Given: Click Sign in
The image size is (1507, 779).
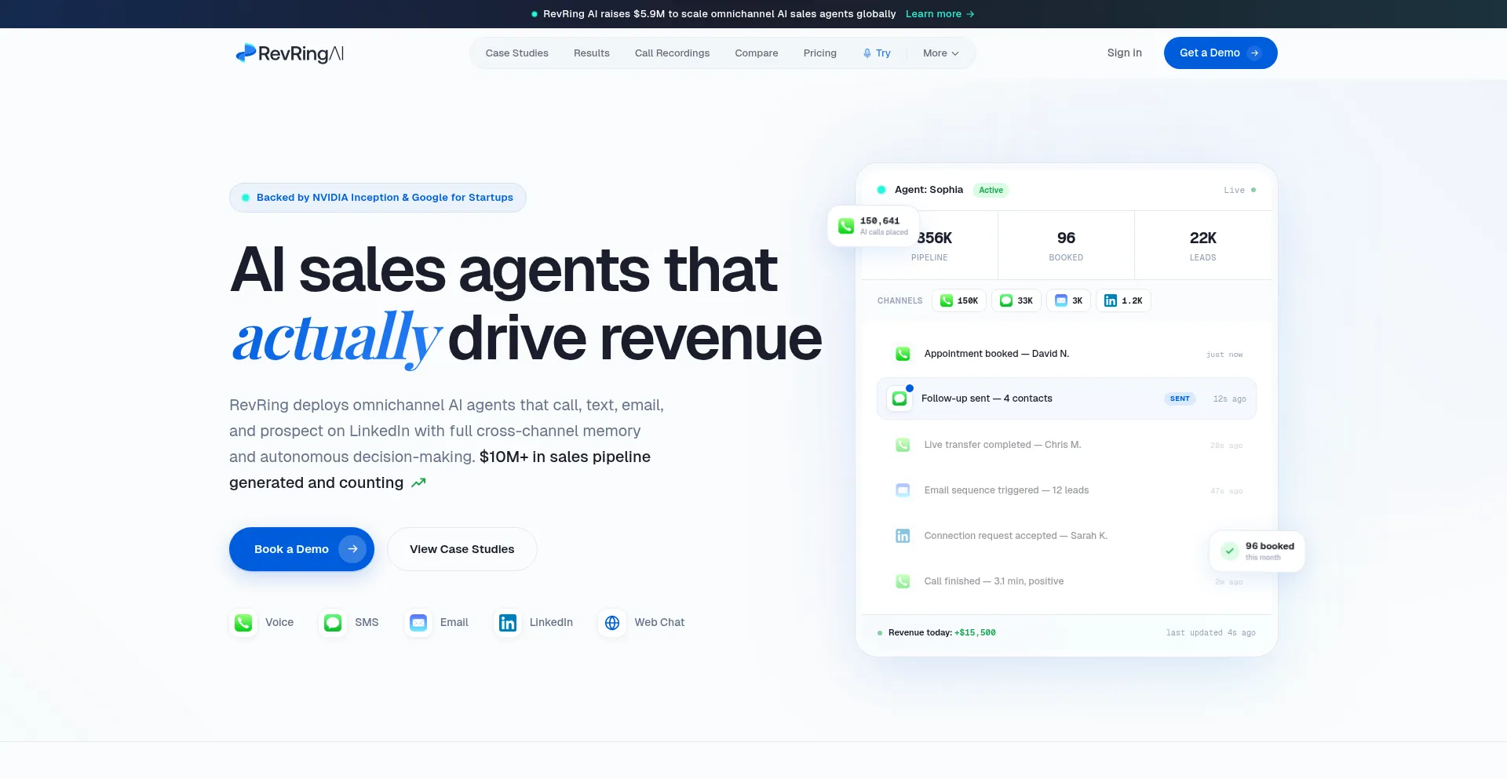Looking at the screenshot, I should click(1124, 53).
